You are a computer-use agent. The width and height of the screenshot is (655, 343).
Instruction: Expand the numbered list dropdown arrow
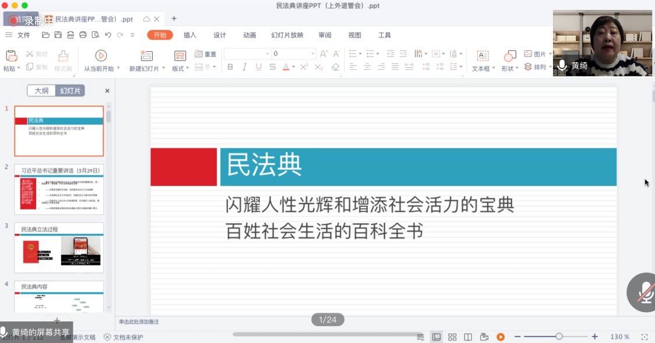(x=378, y=54)
